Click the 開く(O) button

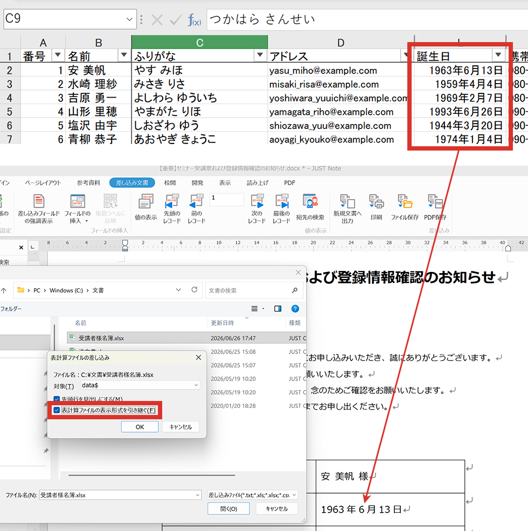228,509
